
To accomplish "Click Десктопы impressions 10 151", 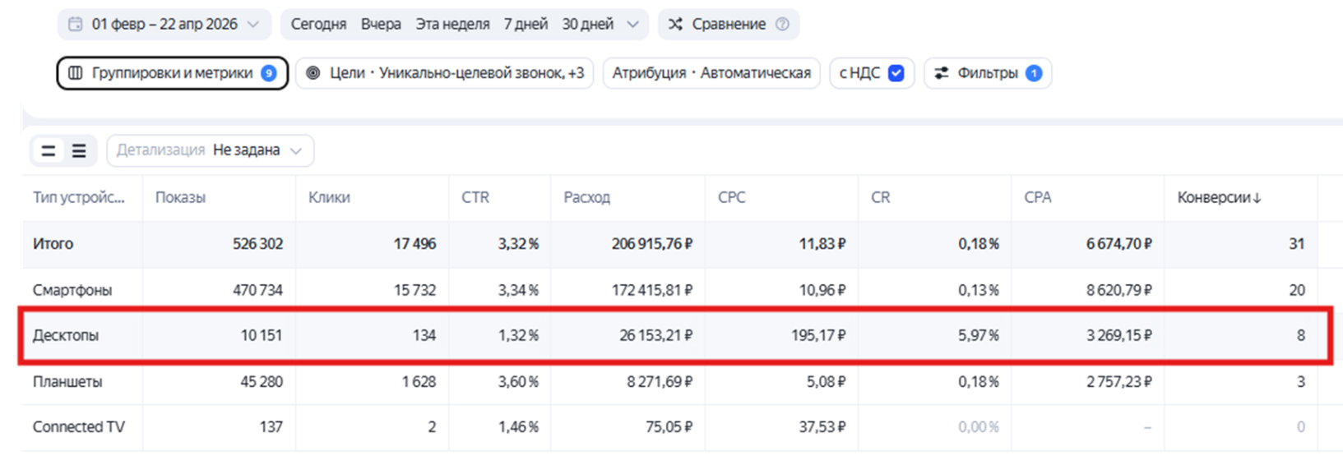I will (262, 335).
